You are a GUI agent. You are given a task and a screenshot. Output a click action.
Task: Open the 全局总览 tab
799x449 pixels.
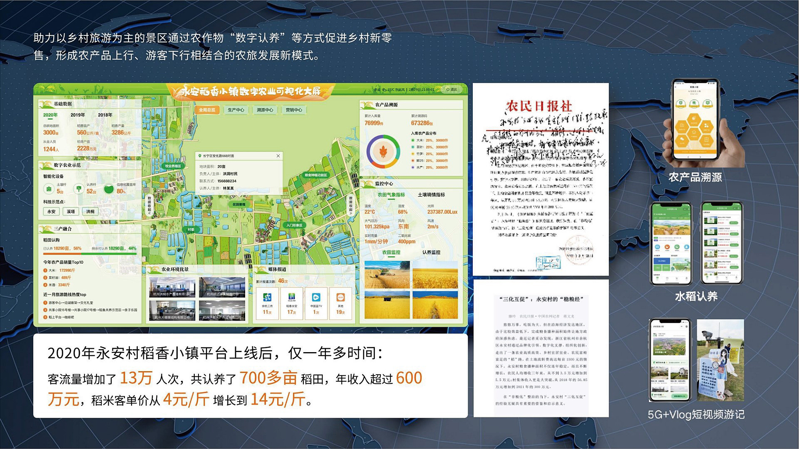click(x=207, y=110)
